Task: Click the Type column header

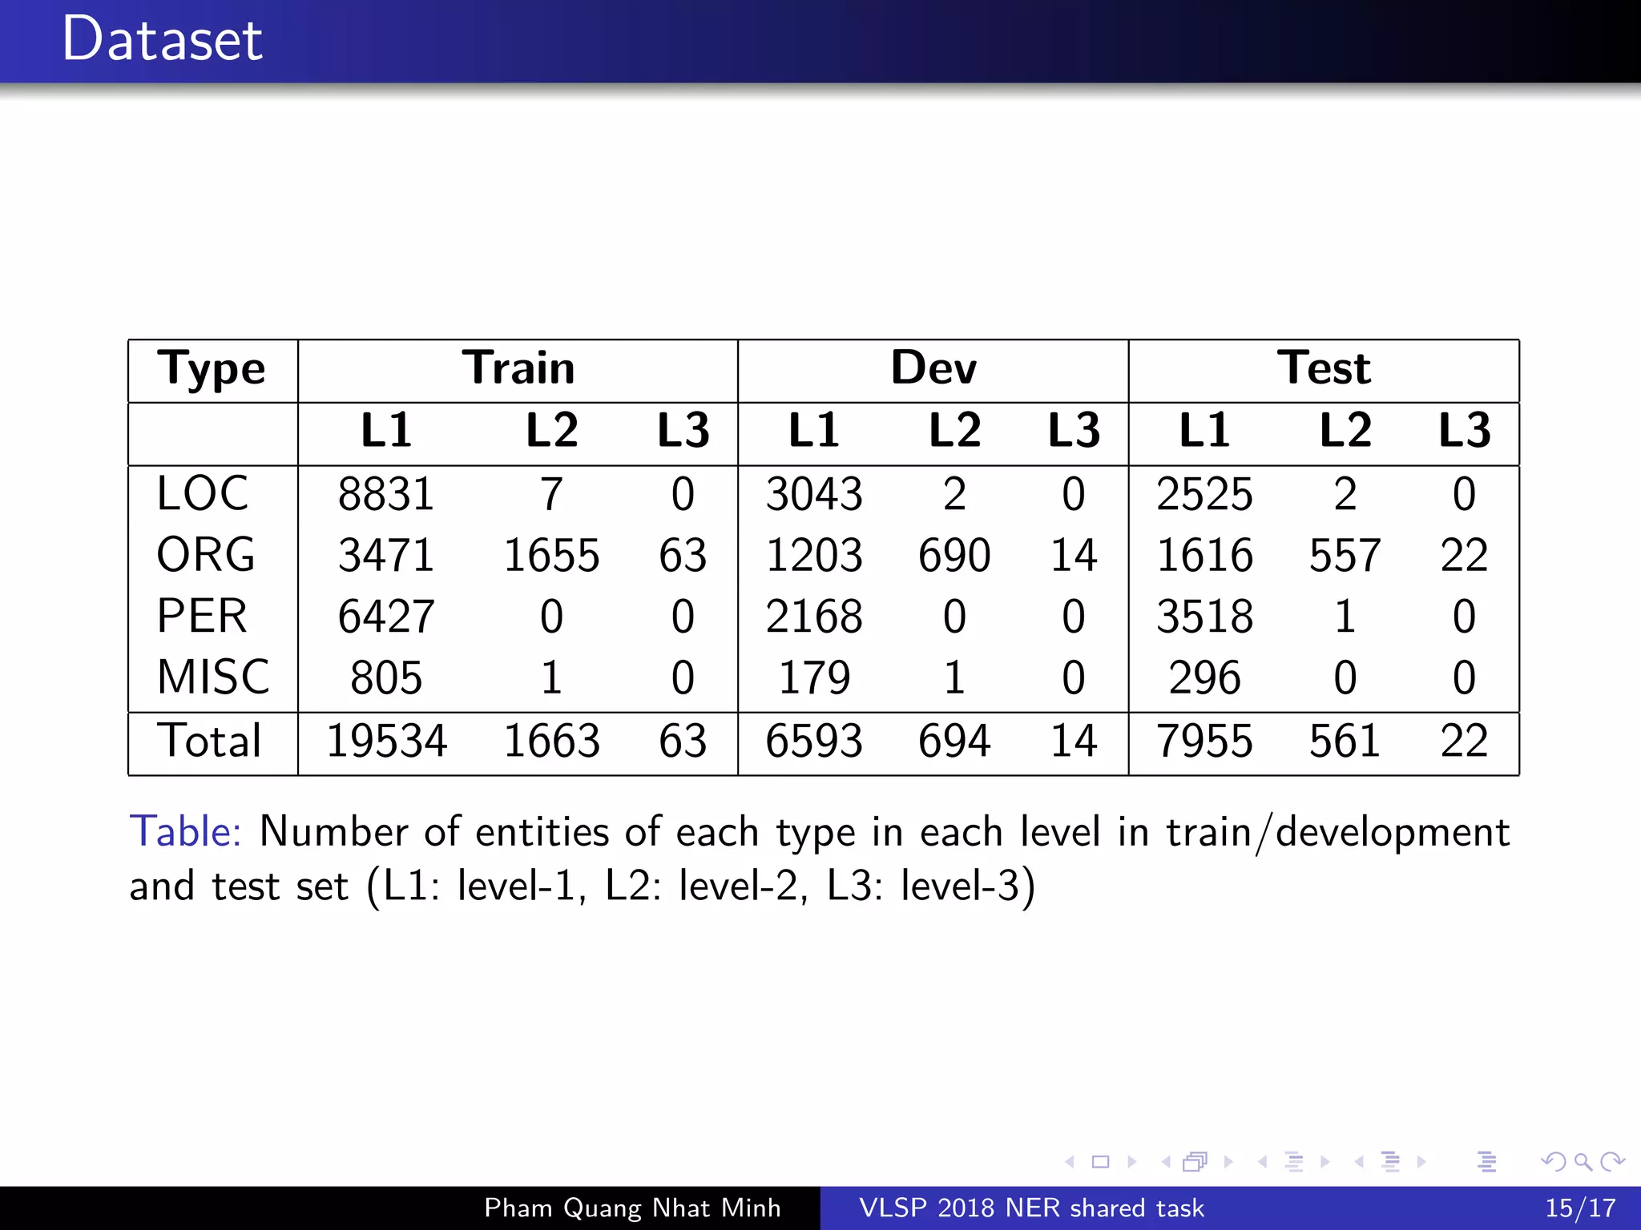Action: tap(212, 370)
